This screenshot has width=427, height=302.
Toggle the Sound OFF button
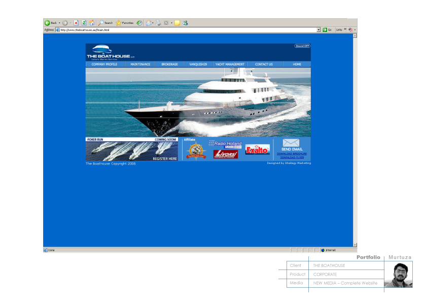302,46
